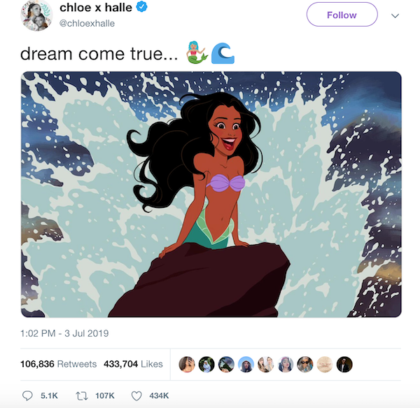Like the tweet with heart icon
420x408 pixels.
[137, 395]
